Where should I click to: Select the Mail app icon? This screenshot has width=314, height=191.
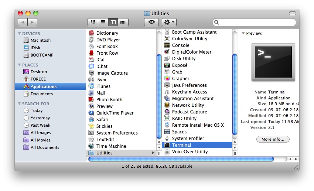pos(91,93)
